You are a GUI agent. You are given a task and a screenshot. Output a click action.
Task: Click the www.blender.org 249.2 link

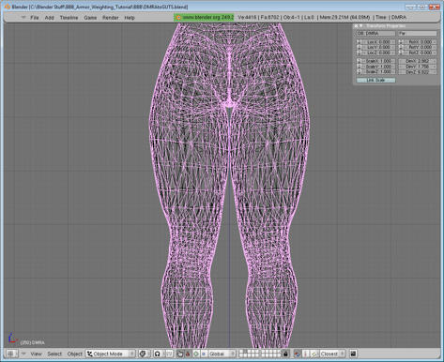(x=204, y=18)
